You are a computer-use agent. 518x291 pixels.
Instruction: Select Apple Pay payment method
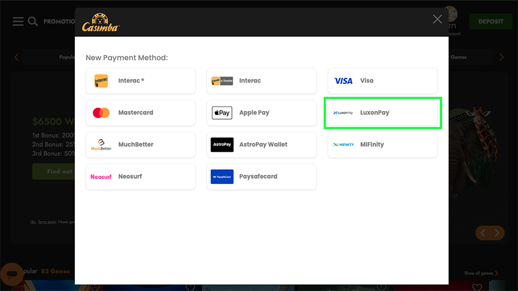tap(262, 113)
